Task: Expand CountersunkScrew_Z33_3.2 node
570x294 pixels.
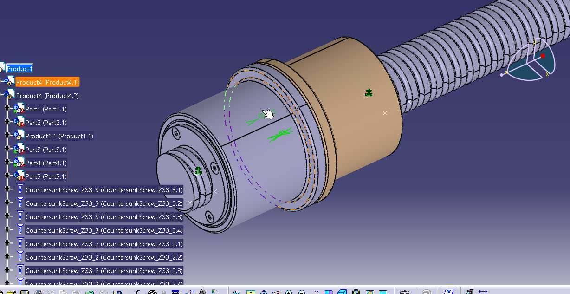Action: click(x=7, y=203)
